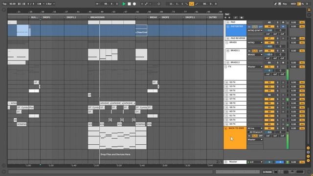Solo the BRASS 1 track

click(277, 51)
